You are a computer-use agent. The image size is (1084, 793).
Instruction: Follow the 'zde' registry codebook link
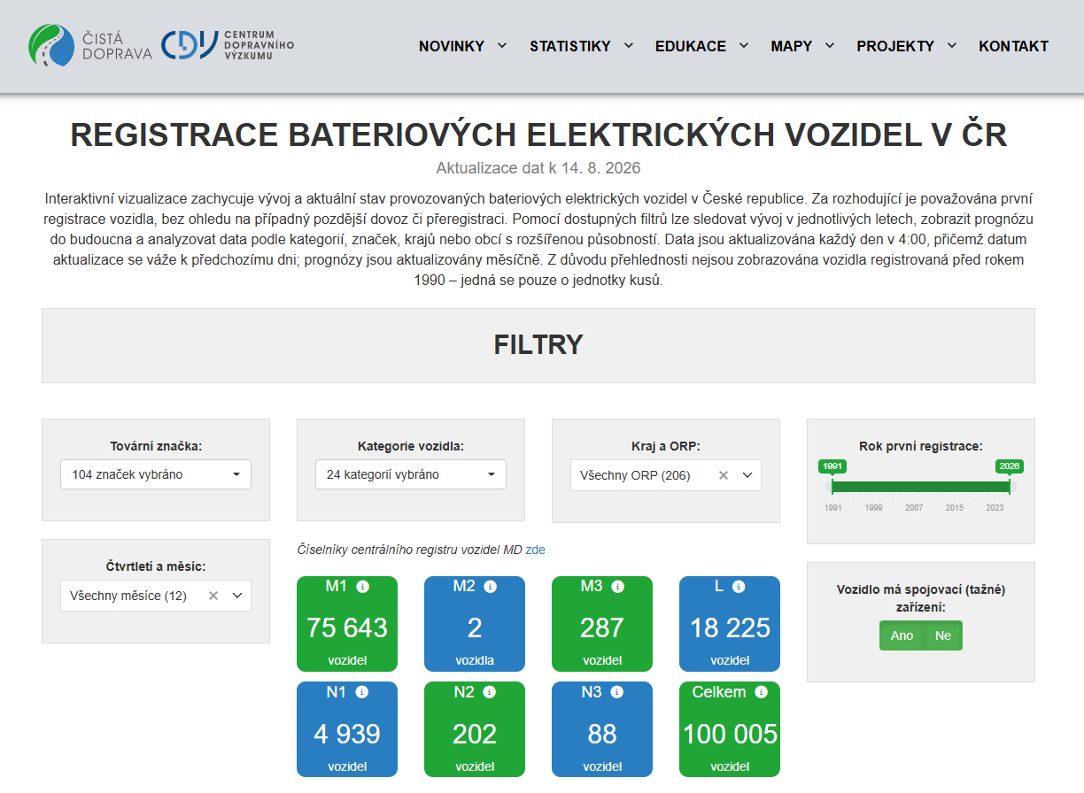click(536, 550)
